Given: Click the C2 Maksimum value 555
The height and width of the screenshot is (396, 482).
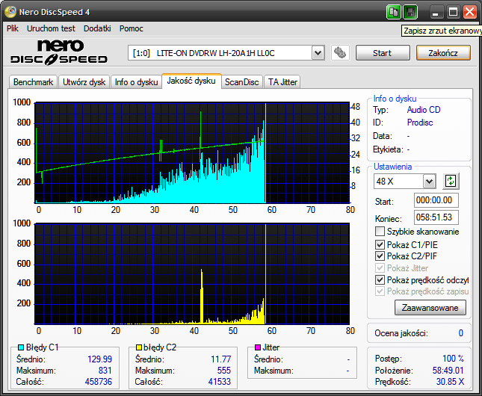Looking at the screenshot, I should point(223,371).
